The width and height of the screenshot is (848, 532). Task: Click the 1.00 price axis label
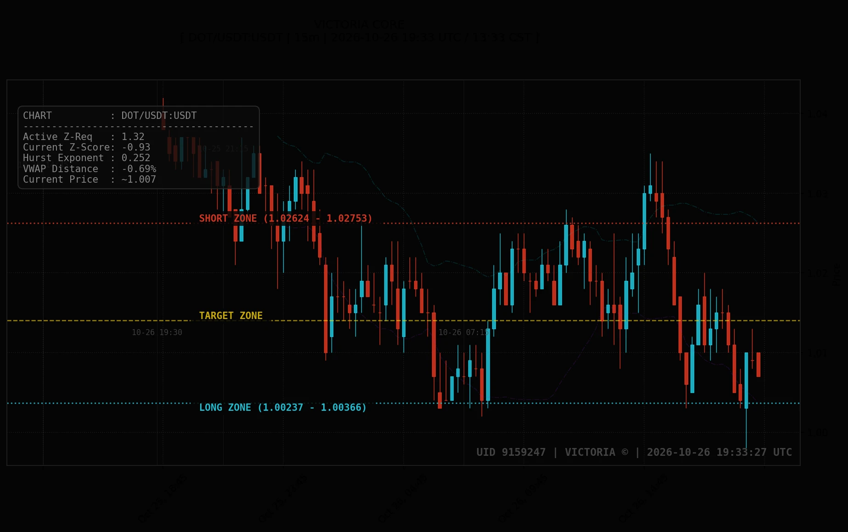tap(818, 432)
